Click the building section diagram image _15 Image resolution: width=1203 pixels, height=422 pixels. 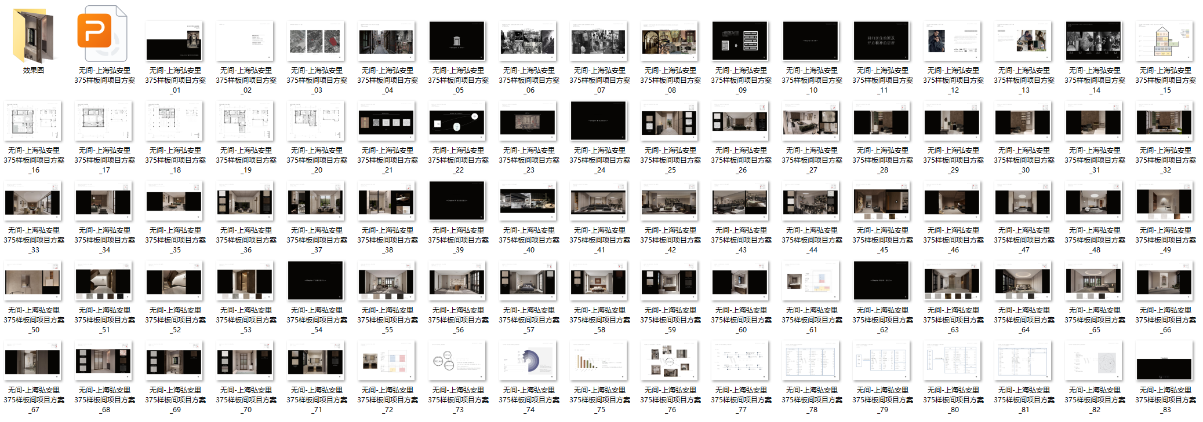tap(1165, 42)
